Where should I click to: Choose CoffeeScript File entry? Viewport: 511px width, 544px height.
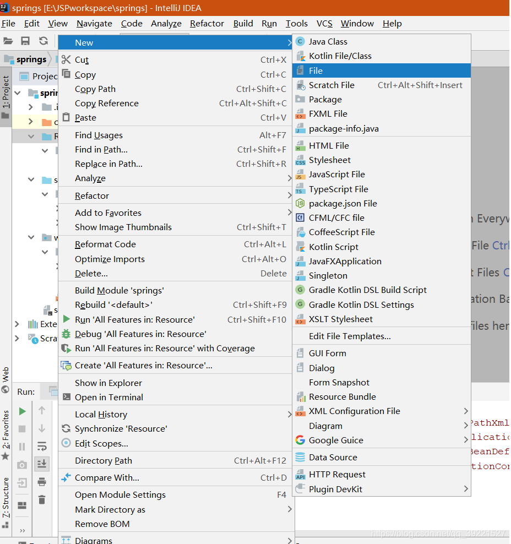click(382, 232)
